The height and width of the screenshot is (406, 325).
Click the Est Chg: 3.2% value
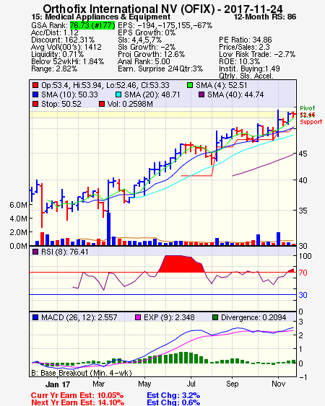click(x=173, y=395)
